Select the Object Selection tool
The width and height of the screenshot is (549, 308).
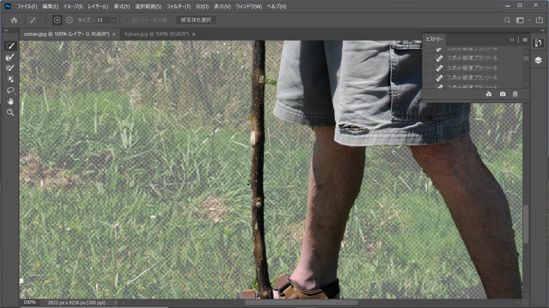click(10, 79)
